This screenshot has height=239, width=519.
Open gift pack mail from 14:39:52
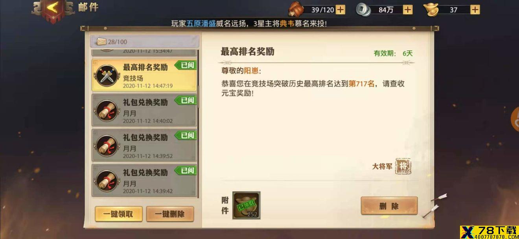pyautogui.click(x=144, y=145)
